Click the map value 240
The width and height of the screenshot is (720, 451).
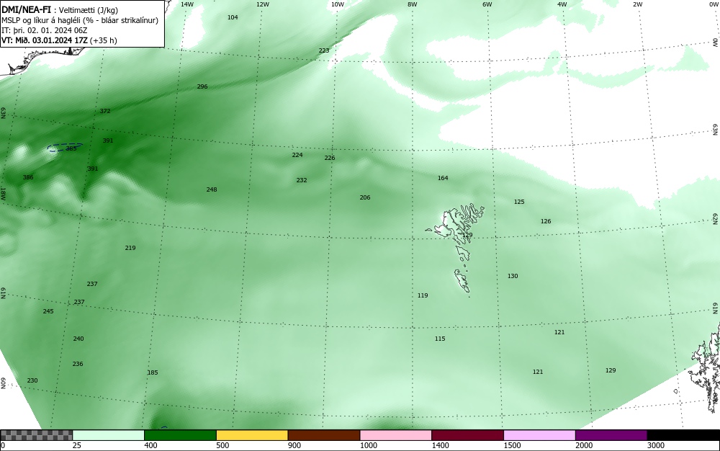[78, 339]
